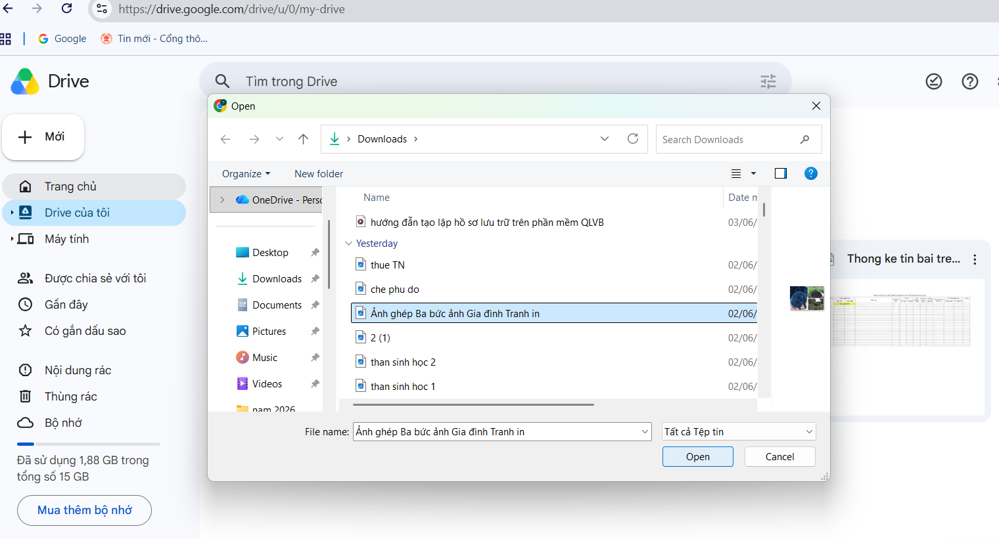Close the Open dialog

(x=816, y=106)
